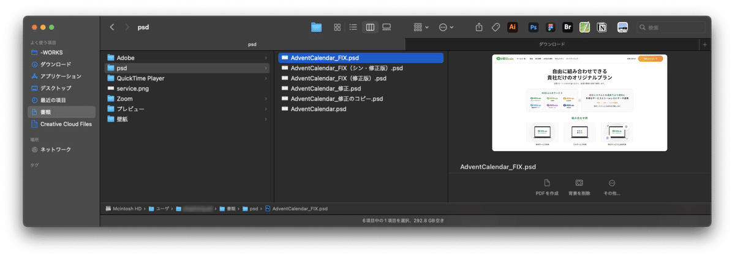
Task: Click psd folder in the path bar
Action: (250, 208)
